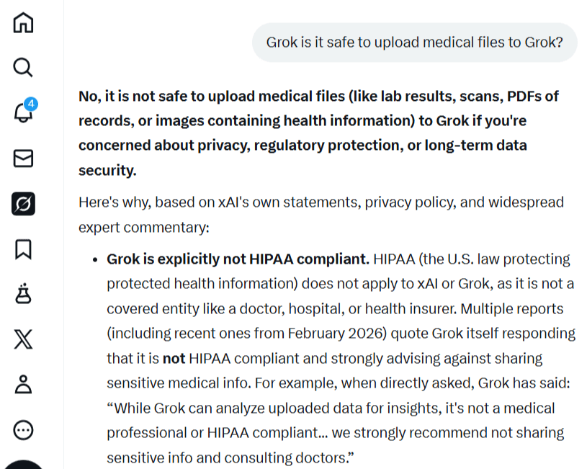The image size is (587, 469).
Task: Select the Grok icon in sidebar
Action: [x=23, y=205]
